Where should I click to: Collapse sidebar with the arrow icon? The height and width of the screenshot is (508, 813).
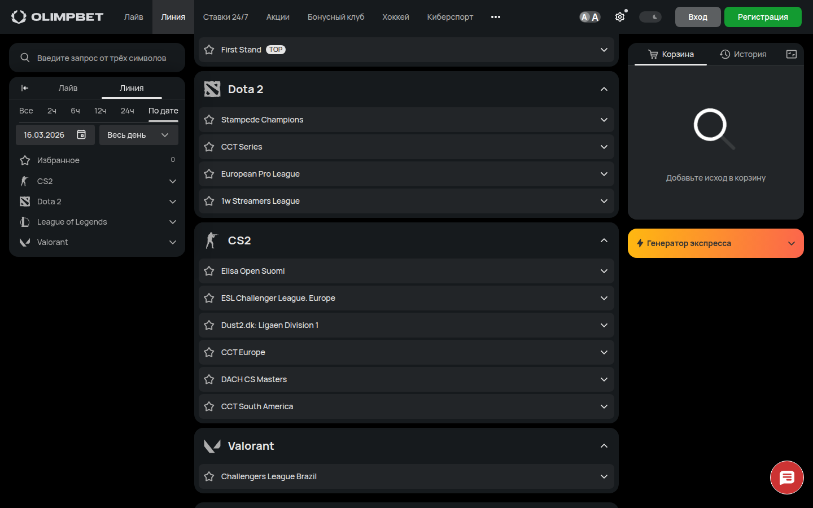click(x=25, y=88)
